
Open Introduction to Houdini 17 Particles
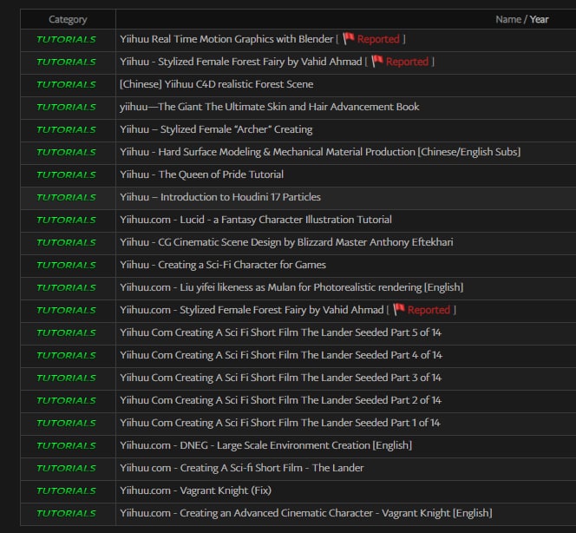tap(220, 197)
